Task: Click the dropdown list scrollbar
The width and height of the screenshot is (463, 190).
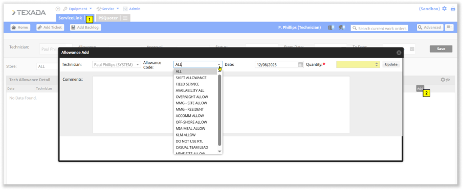Action: [x=219, y=110]
